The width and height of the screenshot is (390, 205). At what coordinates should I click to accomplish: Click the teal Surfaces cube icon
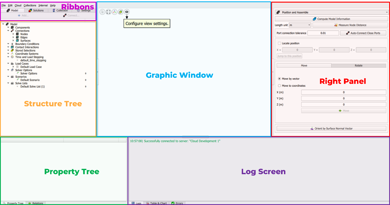point(17,41)
